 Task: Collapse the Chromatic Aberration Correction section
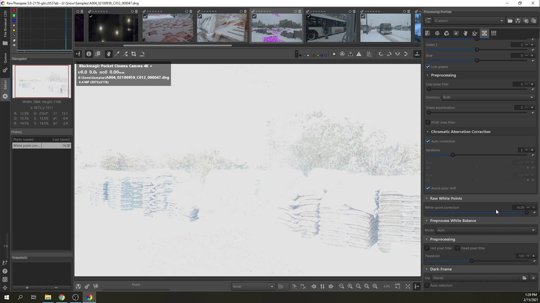tap(427, 132)
